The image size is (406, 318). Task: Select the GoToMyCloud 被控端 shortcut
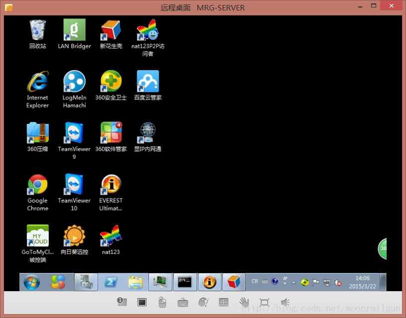click(x=37, y=244)
